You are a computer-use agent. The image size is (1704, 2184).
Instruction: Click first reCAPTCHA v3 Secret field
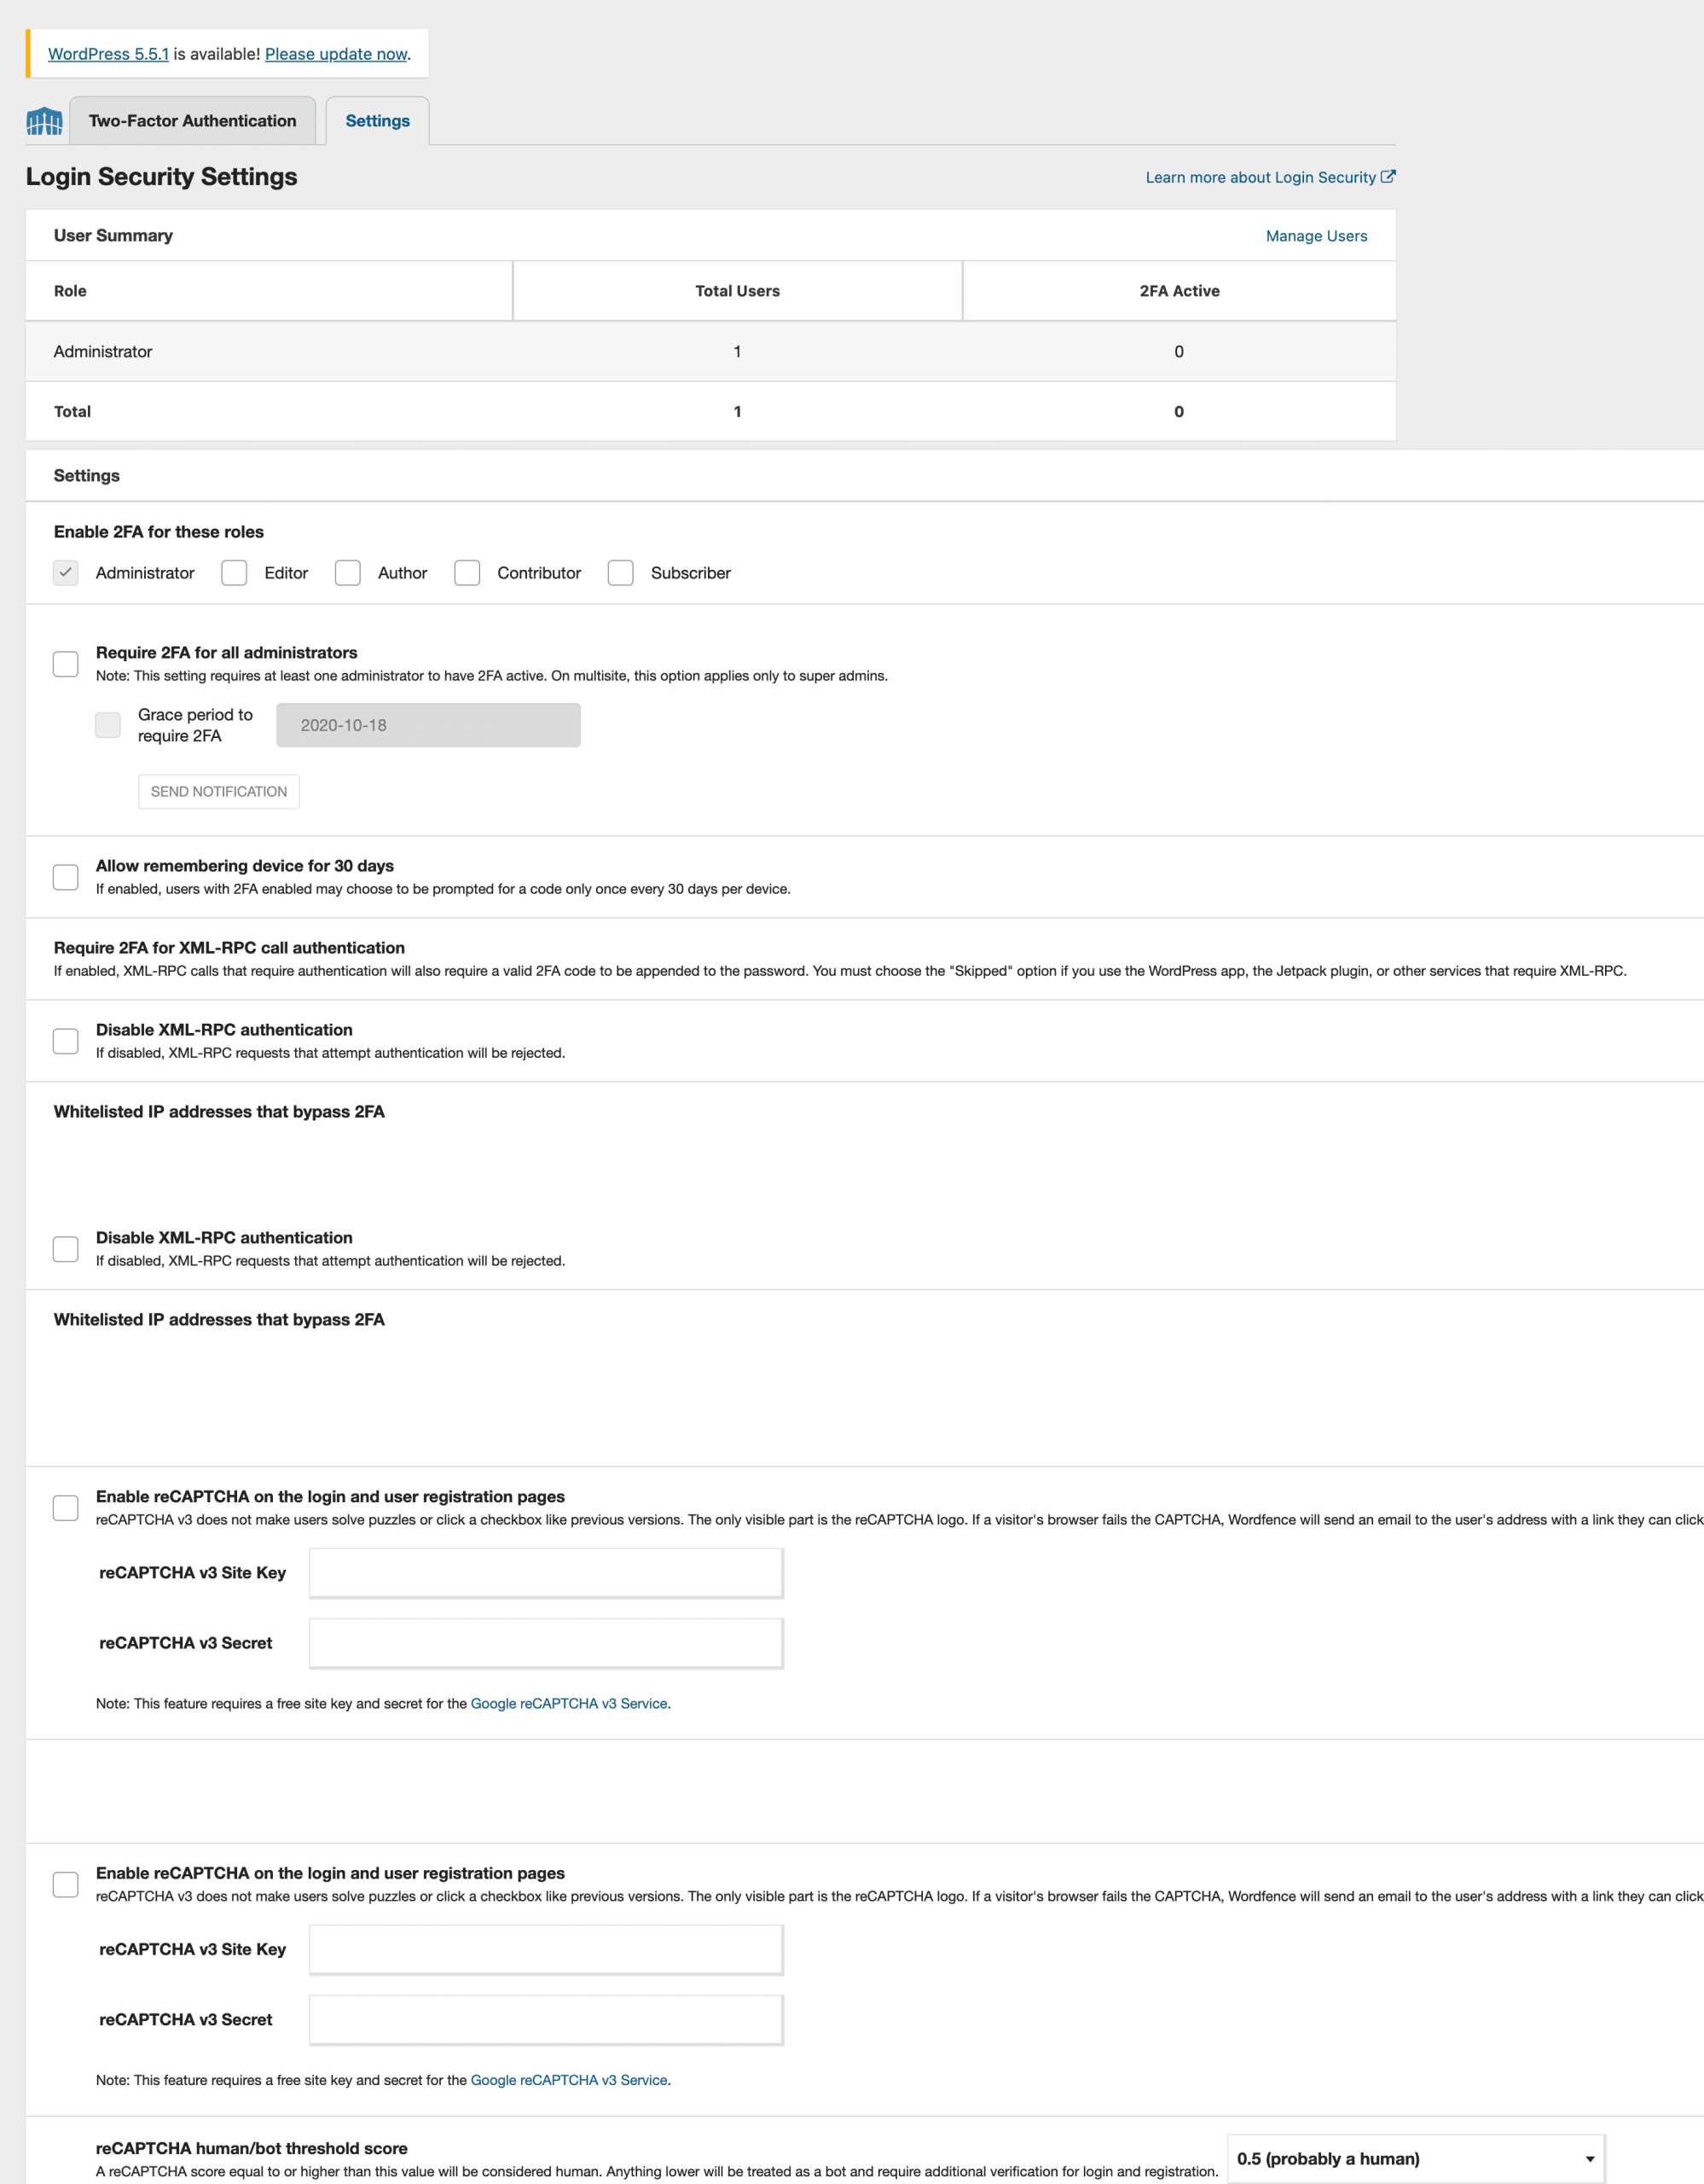[546, 1643]
